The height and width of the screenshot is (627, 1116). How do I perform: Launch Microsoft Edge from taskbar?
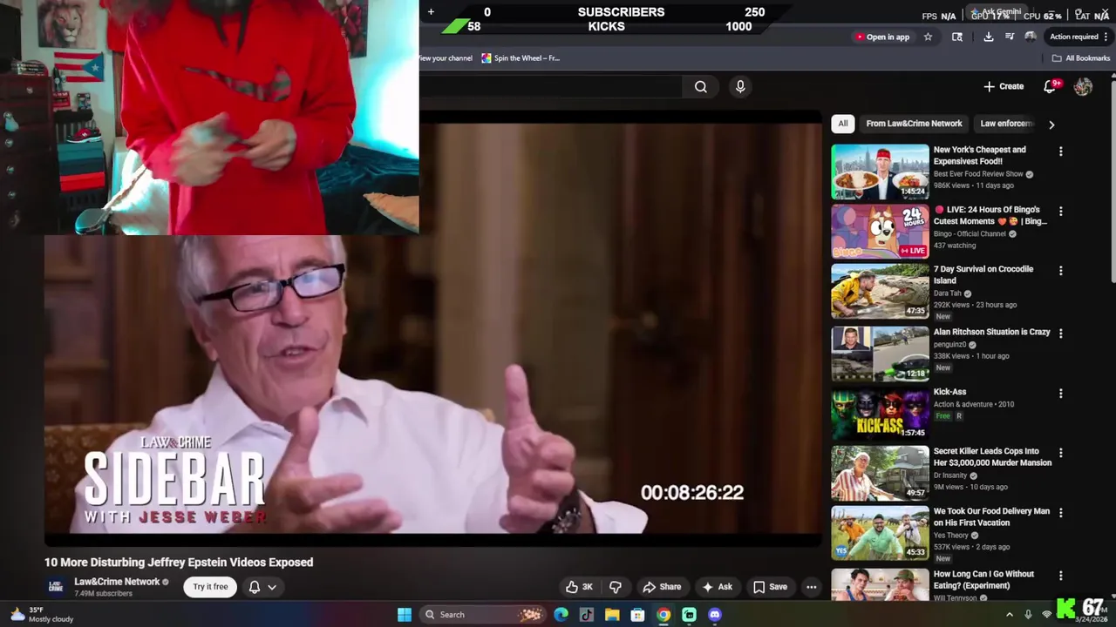tap(561, 615)
